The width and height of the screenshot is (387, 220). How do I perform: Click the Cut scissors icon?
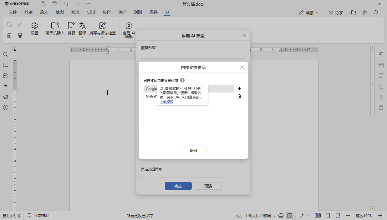click(20, 24)
